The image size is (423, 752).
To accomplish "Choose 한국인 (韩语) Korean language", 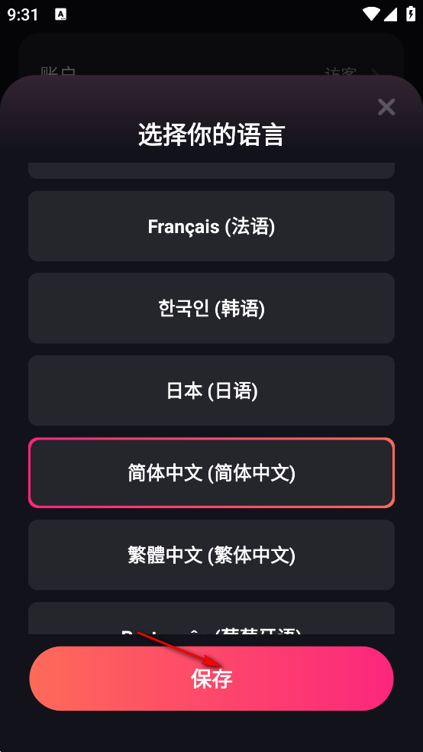I will (211, 309).
